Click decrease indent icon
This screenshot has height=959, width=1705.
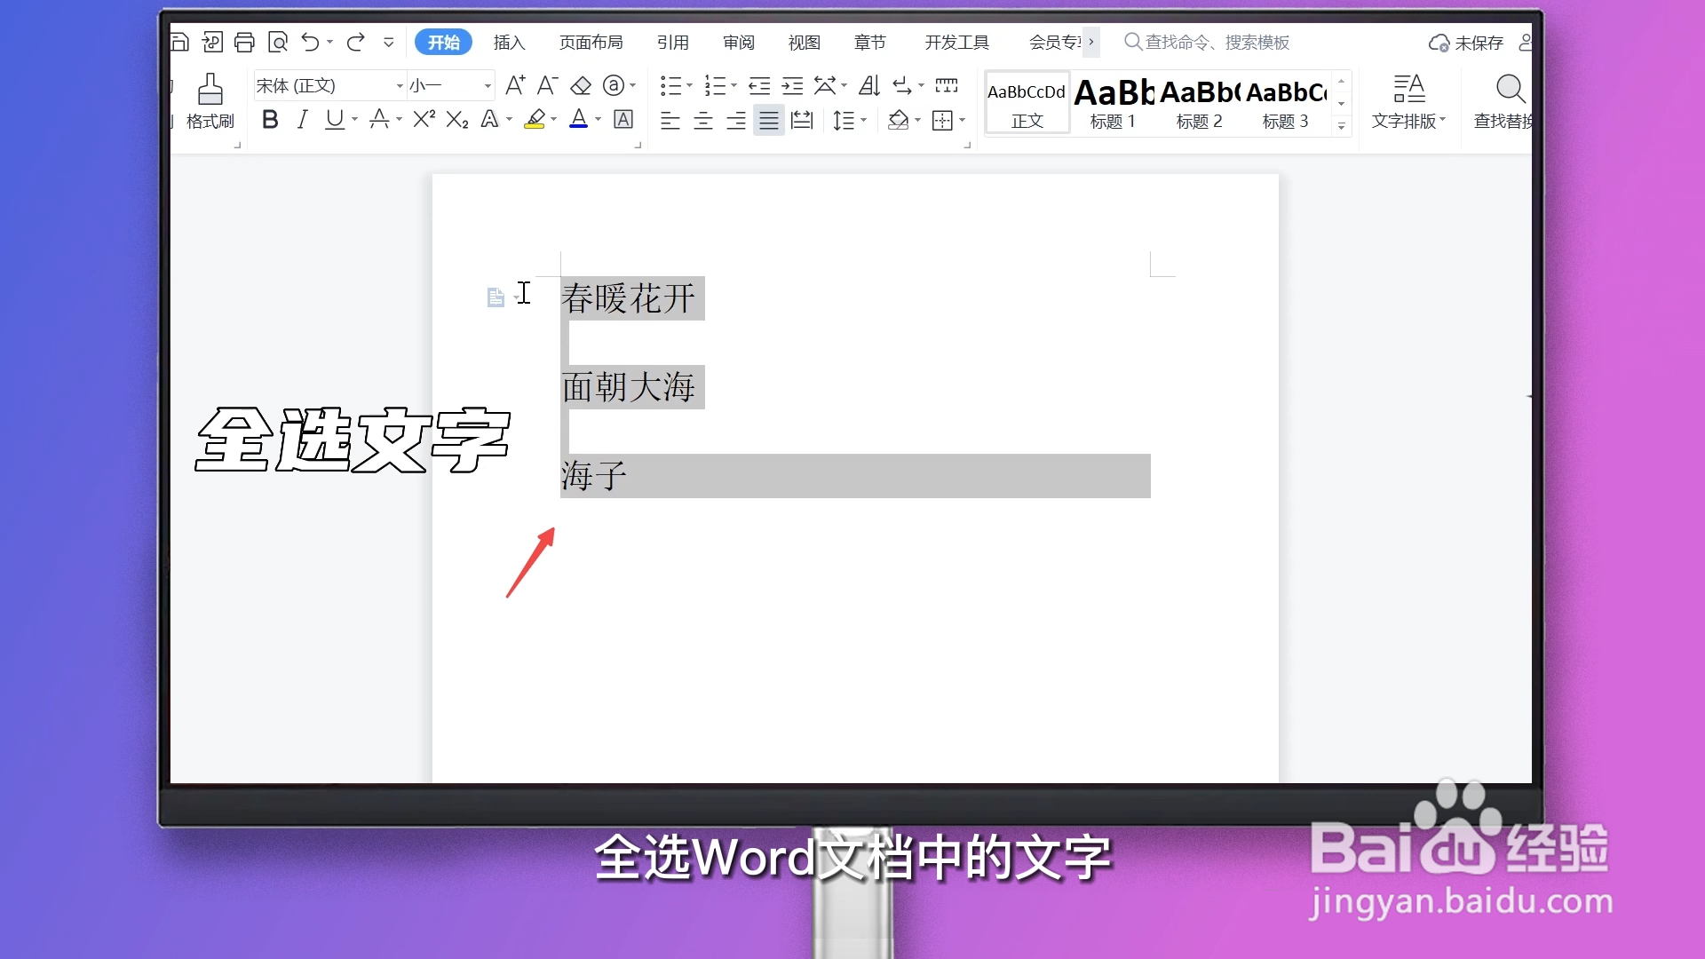(x=759, y=85)
